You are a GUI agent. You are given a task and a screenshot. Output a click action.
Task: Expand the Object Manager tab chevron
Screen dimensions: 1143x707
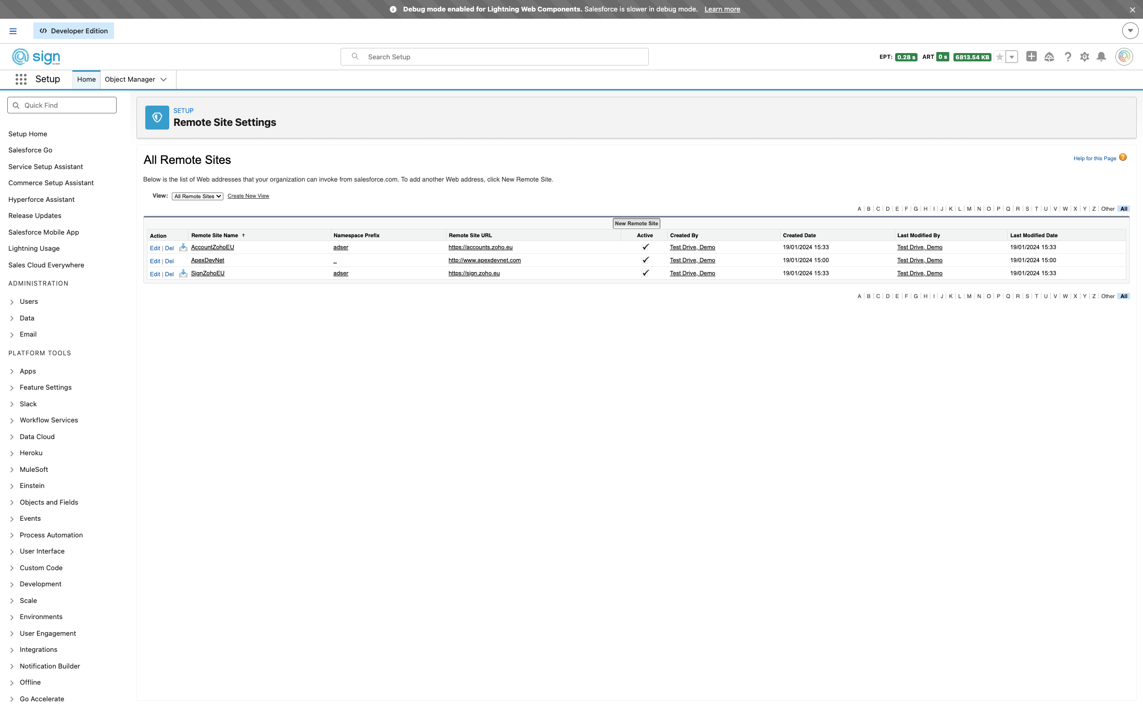(x=164, y=80)
